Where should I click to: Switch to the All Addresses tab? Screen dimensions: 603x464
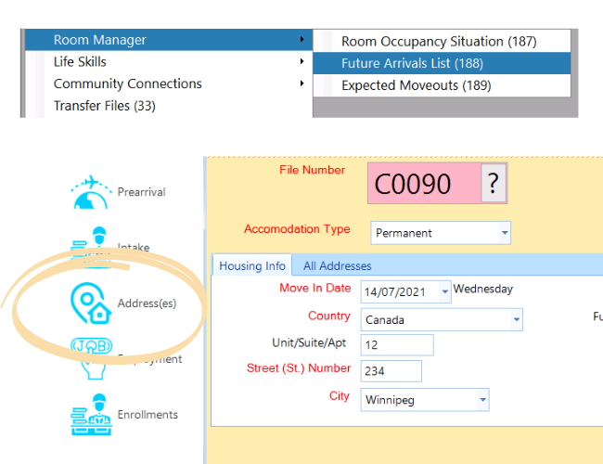(337, 266)
